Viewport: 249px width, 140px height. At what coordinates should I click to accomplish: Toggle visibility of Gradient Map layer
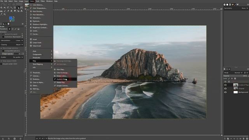[225, 85]
